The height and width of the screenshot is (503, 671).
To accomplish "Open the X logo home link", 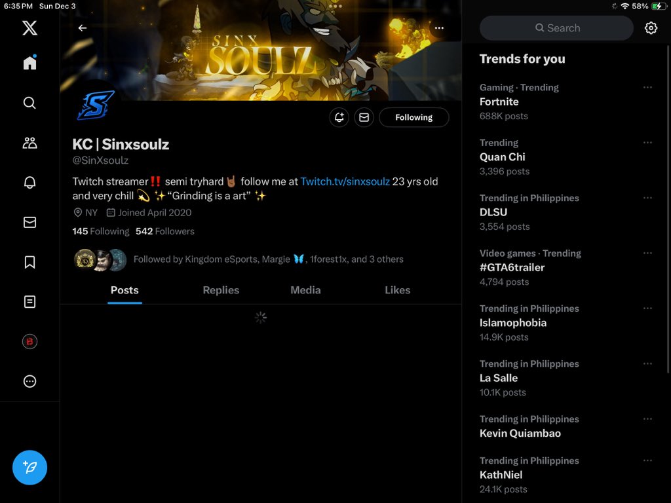I will (29, 28).
